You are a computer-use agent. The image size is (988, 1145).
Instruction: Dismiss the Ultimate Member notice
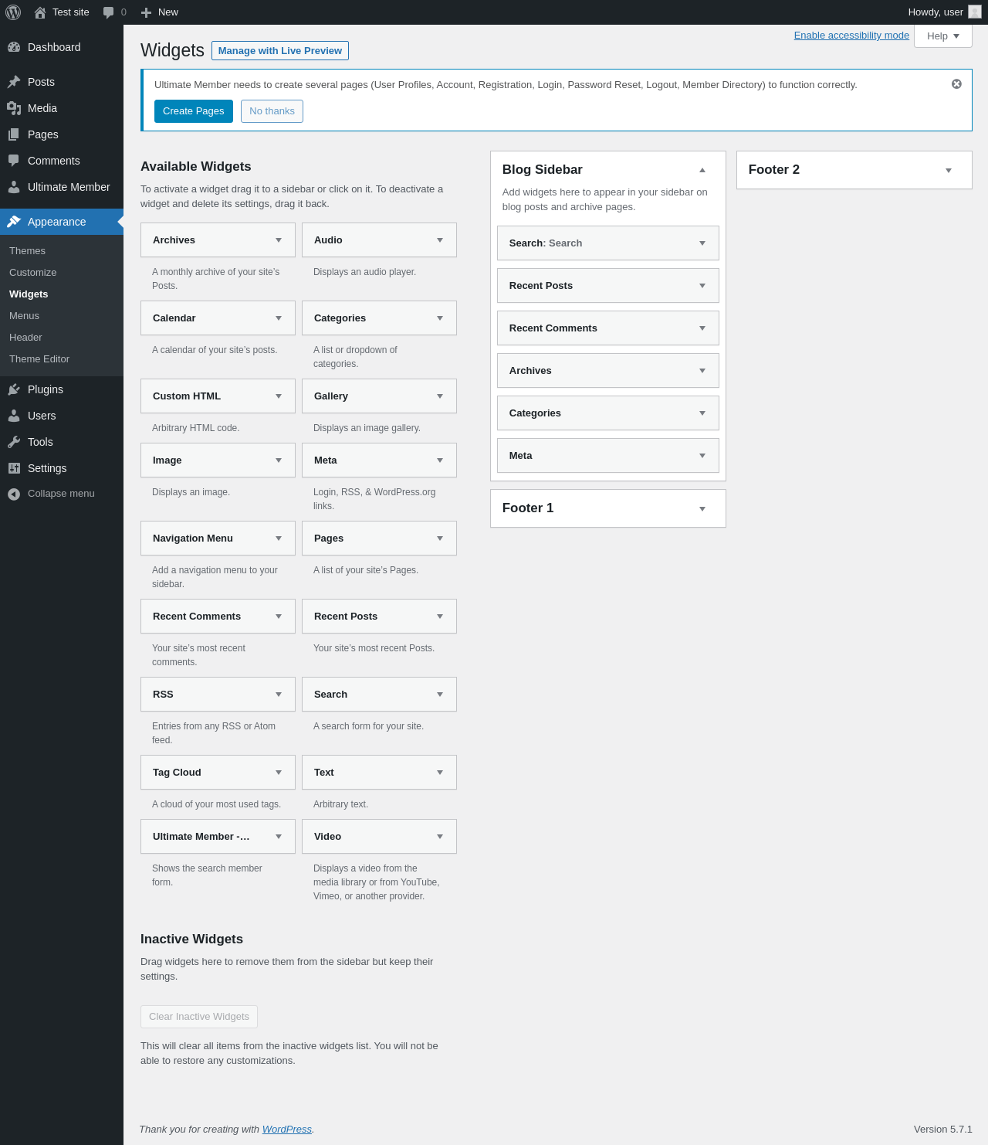956,84
